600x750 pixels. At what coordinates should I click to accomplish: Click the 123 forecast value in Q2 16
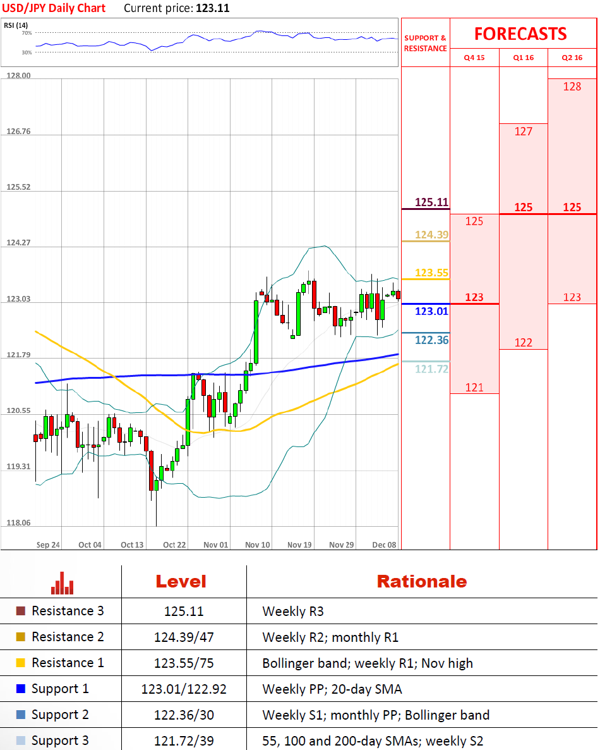coord(572,297)
